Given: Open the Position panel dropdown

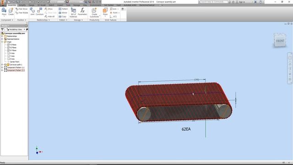Looking at the screenshot, I should (x=22, y=20).
